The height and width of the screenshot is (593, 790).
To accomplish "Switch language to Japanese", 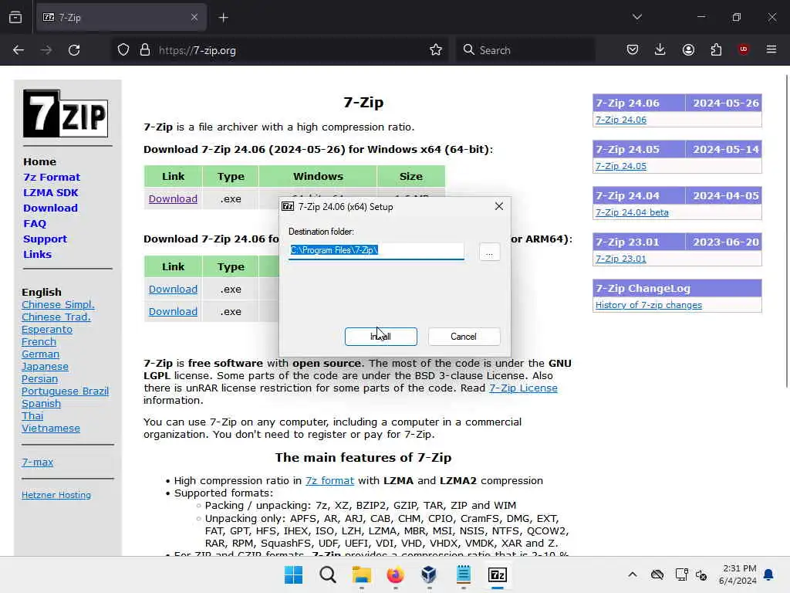I will click(x=45, y=366).
